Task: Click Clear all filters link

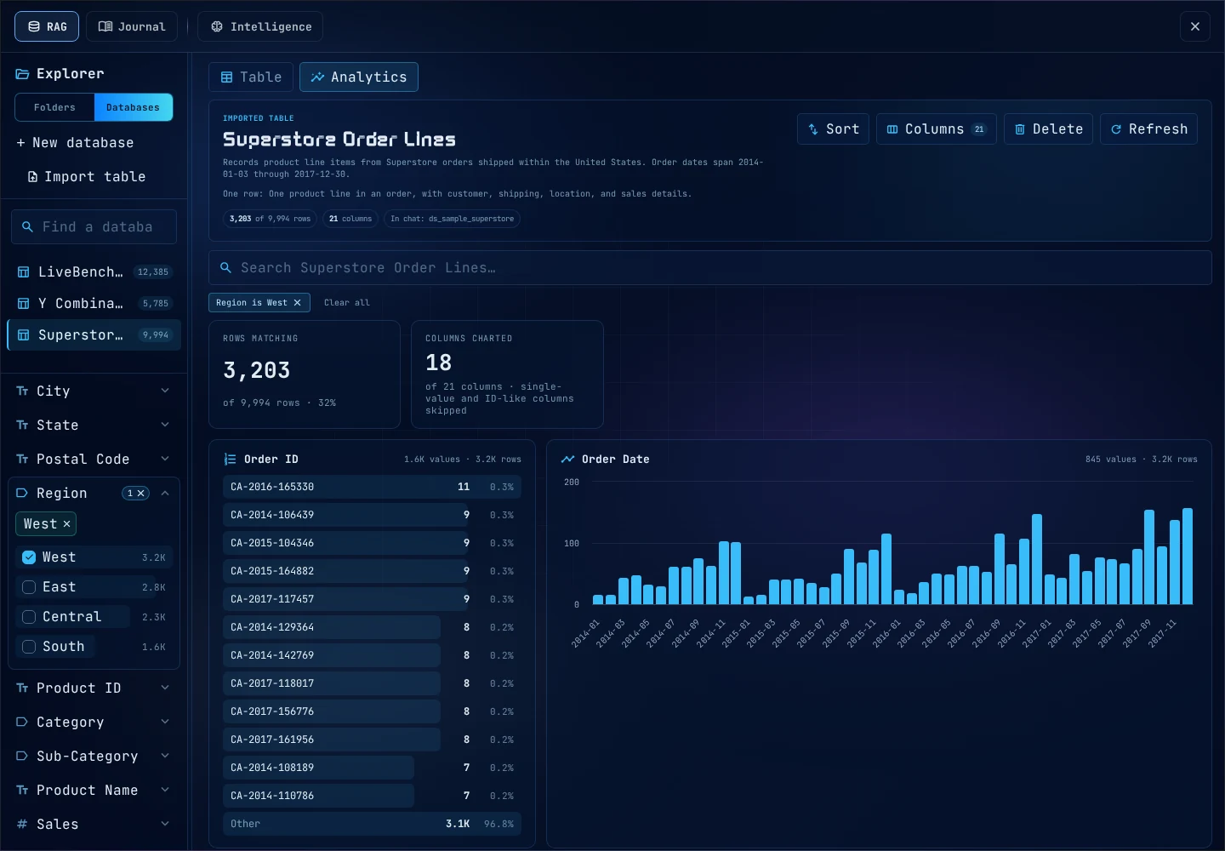Action: click(347, 303)
